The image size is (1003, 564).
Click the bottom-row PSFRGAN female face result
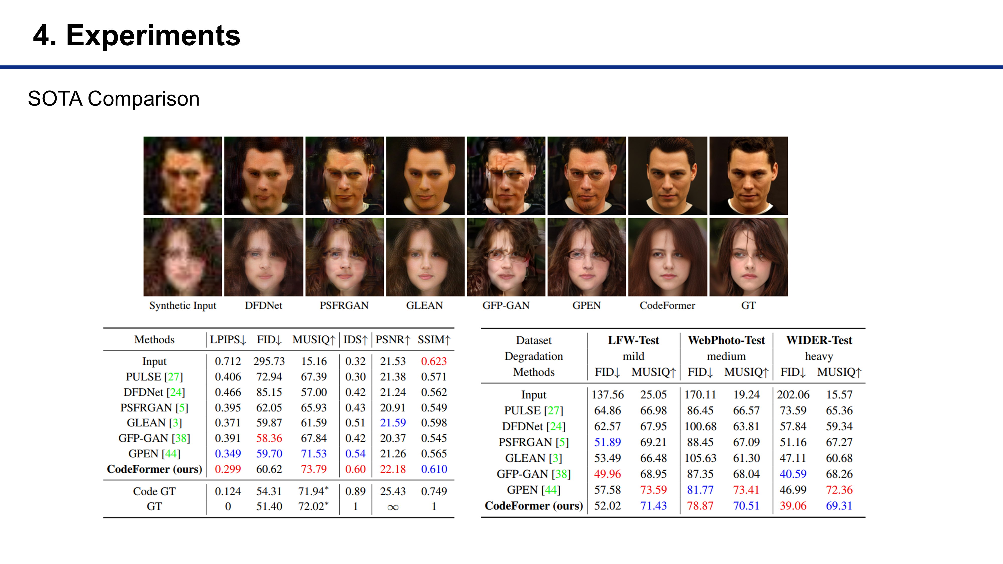point(344,257)
